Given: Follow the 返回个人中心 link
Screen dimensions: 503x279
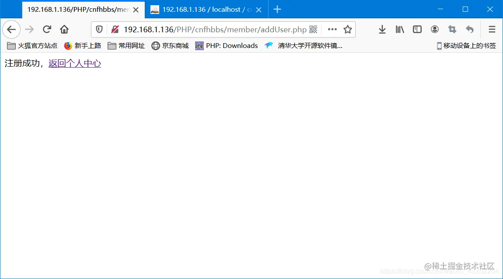Looking at the screenshot, I should pyautogui.click(x=75, y=63).
